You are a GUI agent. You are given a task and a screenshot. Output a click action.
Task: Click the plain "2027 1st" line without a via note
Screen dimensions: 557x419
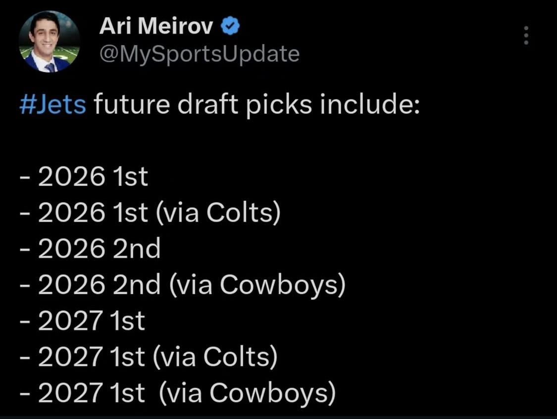(83, 321)
